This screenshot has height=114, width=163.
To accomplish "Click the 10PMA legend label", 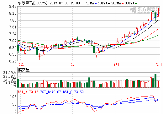I will pyautogui.click(x=103, y=3).
